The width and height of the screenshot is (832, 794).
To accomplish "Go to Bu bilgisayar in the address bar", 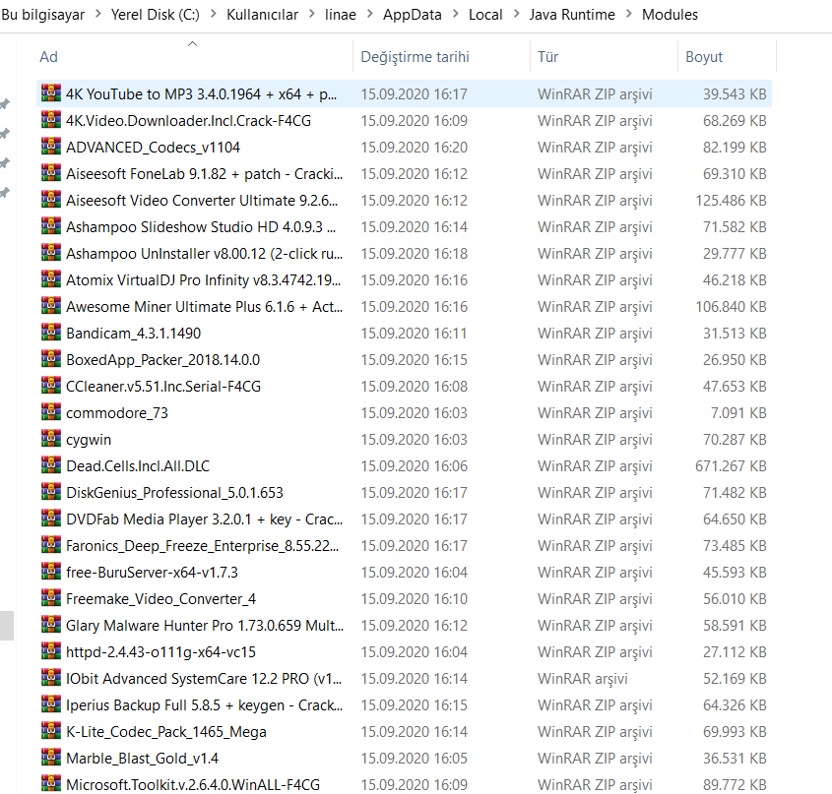I will pyautogui.click(x=43, y=15).
